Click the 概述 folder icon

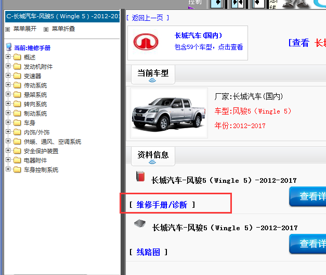(17, 57)
